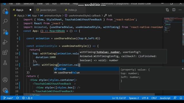This screenshot has width=184, height=103.
Task: Click the useAnimatedStyle() callback breadcrumb
Action: point(83,15)
